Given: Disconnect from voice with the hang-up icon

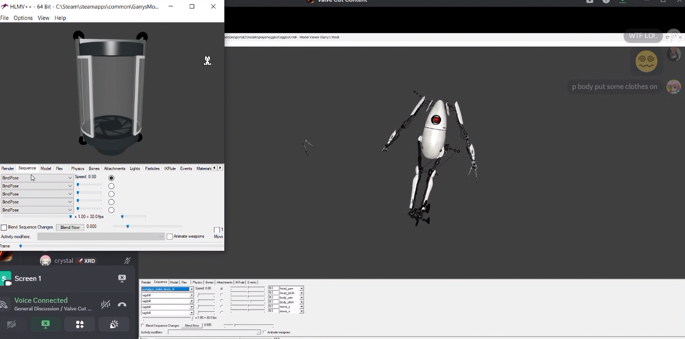Looking at the screenshot, I should (122, 305).
